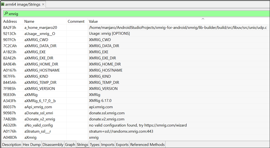
Task: Sort by the Comment column header
Action: (76, 22)
